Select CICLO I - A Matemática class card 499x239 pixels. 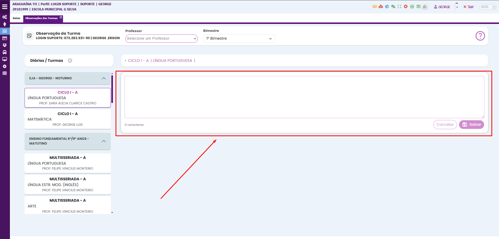68,119
